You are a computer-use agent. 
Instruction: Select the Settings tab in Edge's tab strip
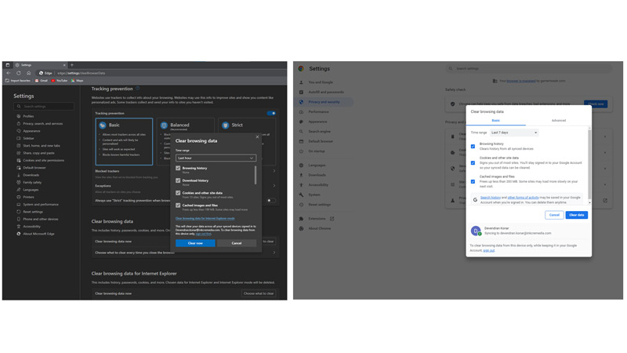coord(40,65)
